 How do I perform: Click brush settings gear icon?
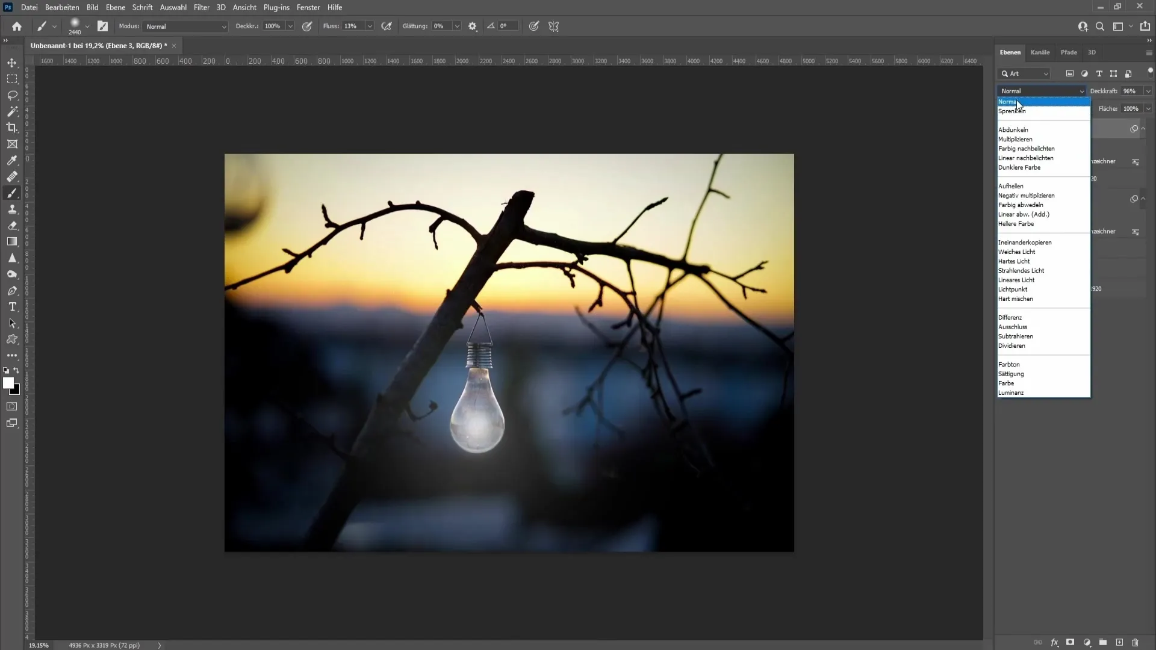coord(473,26)
